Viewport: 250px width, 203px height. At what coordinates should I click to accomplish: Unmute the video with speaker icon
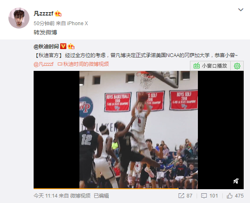236,181
